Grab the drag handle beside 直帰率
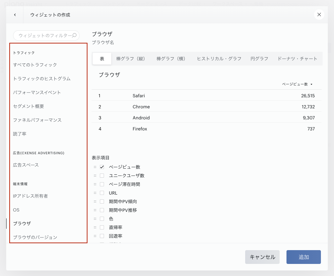The width and height of the screenshot is (334, 276). pyautogui.click(x=95, y=227)
